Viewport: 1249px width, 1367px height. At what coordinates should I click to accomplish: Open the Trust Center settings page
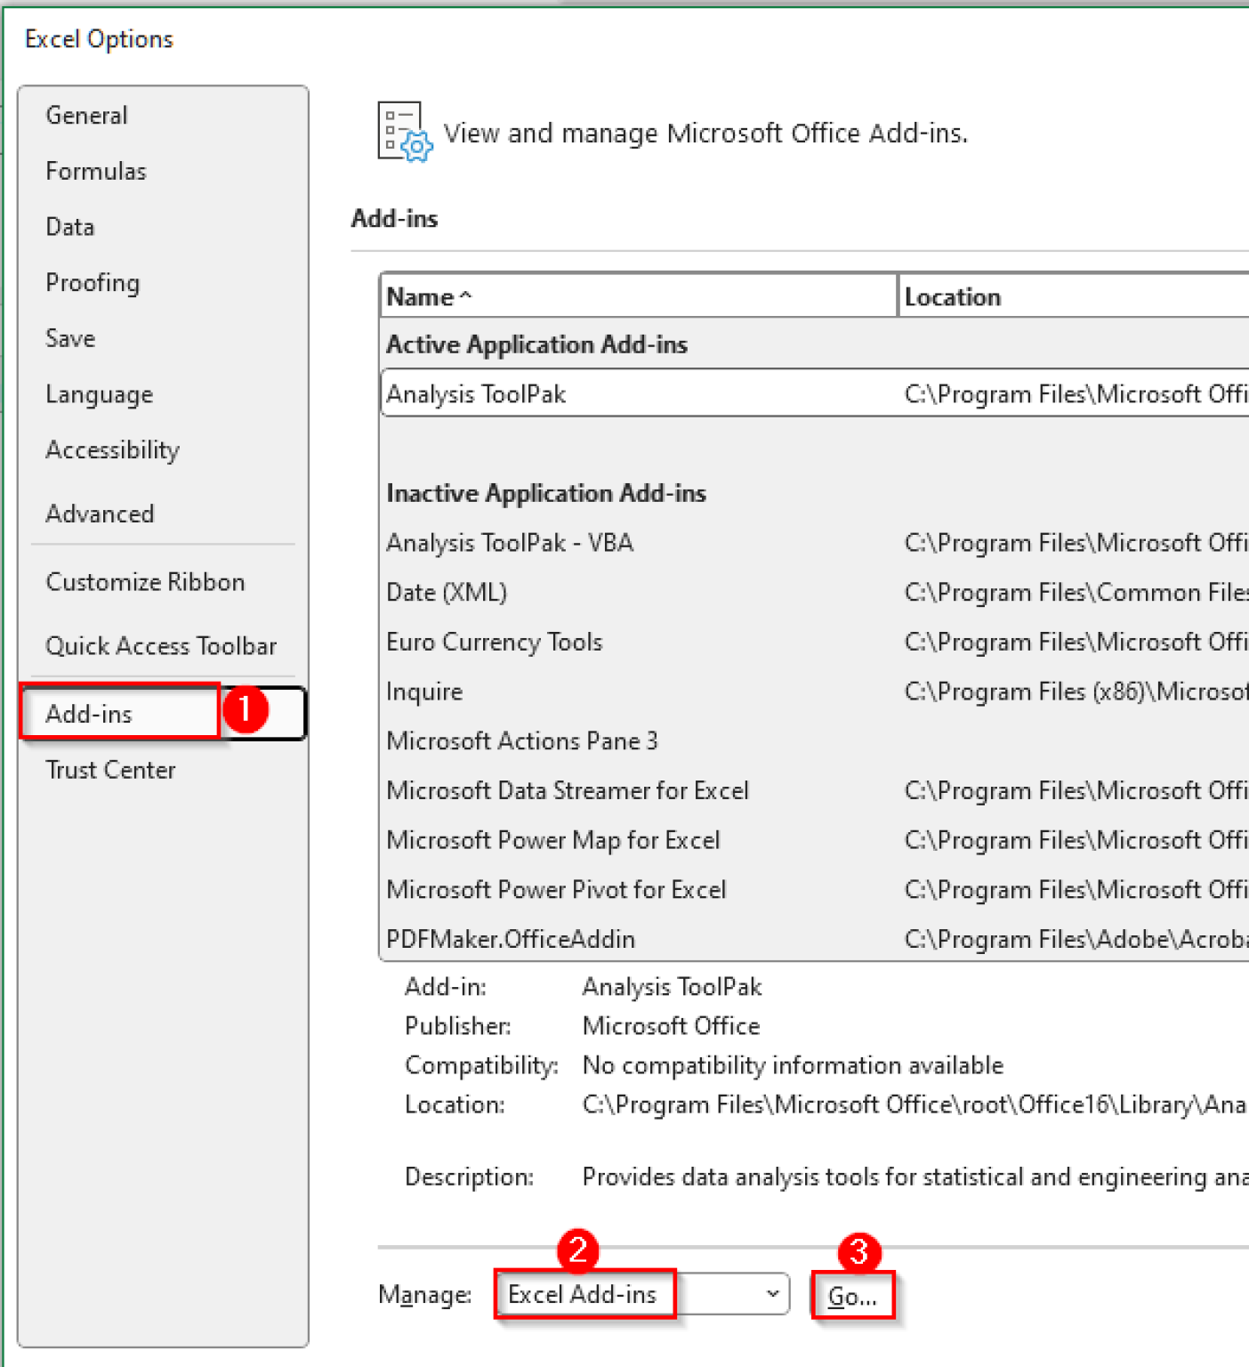tap(110, 769)
